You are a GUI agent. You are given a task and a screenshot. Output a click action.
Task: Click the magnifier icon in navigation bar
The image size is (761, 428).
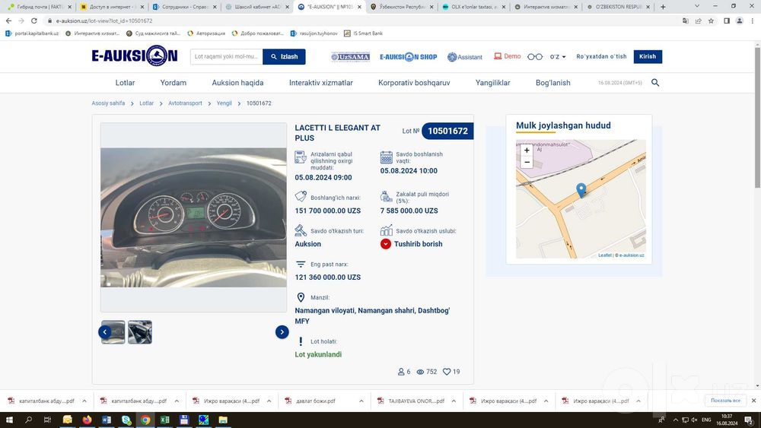click(655, 83)
